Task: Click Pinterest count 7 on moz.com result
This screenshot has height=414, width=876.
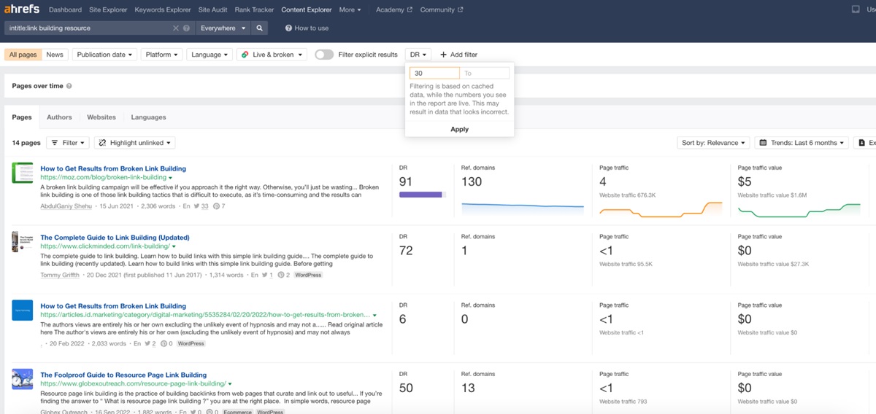Action: (218, 206)
